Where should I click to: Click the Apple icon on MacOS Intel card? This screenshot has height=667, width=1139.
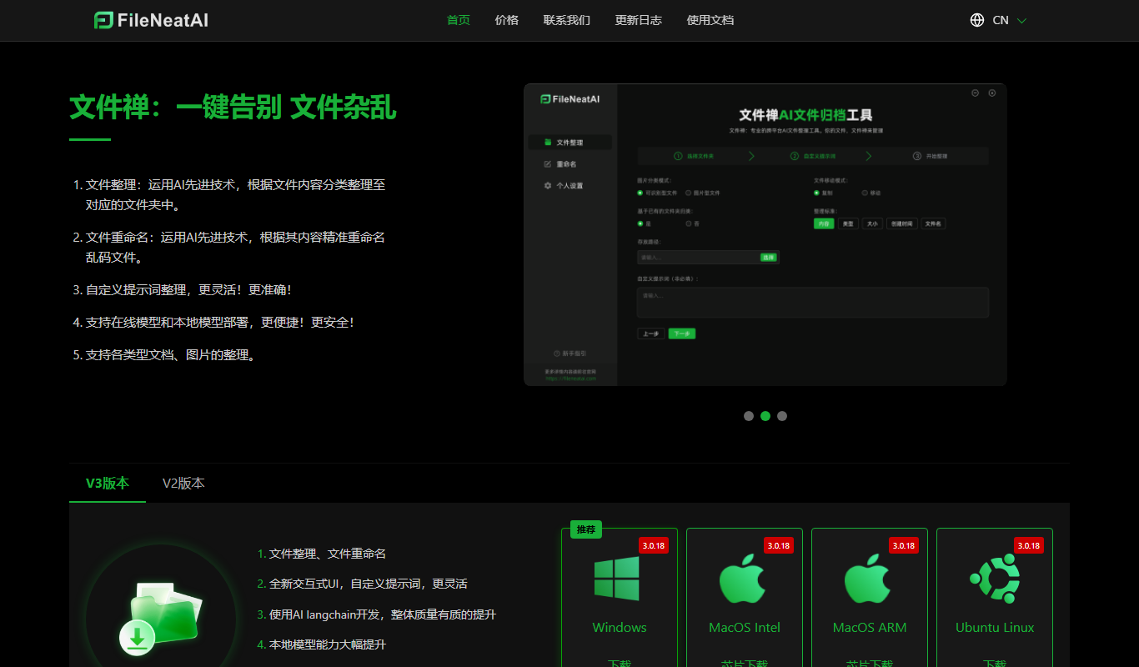tap(742, 579)
